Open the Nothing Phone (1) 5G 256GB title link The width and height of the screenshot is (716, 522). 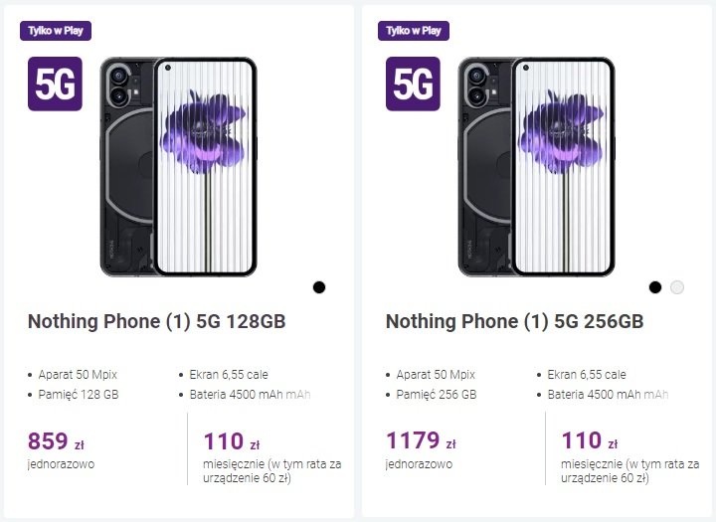(x=515, y=321)
